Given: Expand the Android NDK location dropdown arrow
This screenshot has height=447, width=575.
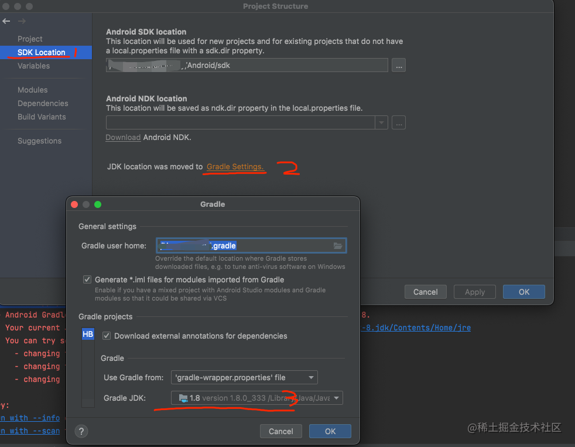Looking at the screenshot, I should tap(381, 122).
